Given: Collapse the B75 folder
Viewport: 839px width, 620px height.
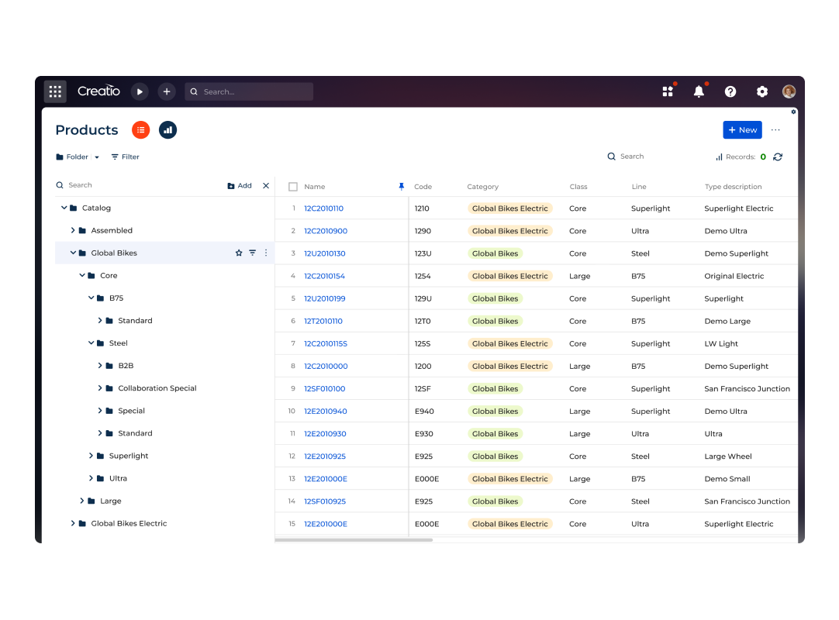Looking at the screenshot, I should [91, 298].
